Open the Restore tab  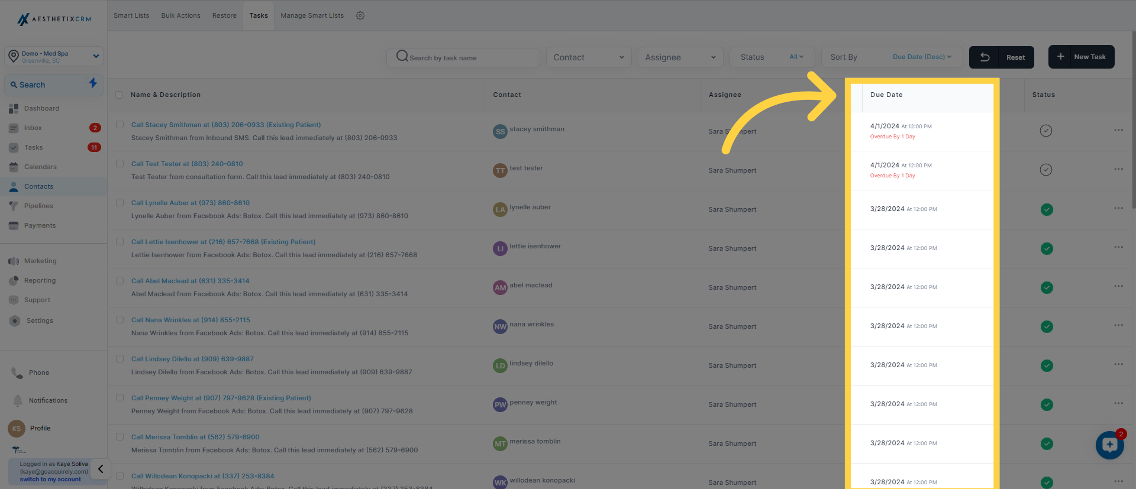click(224, 15)
